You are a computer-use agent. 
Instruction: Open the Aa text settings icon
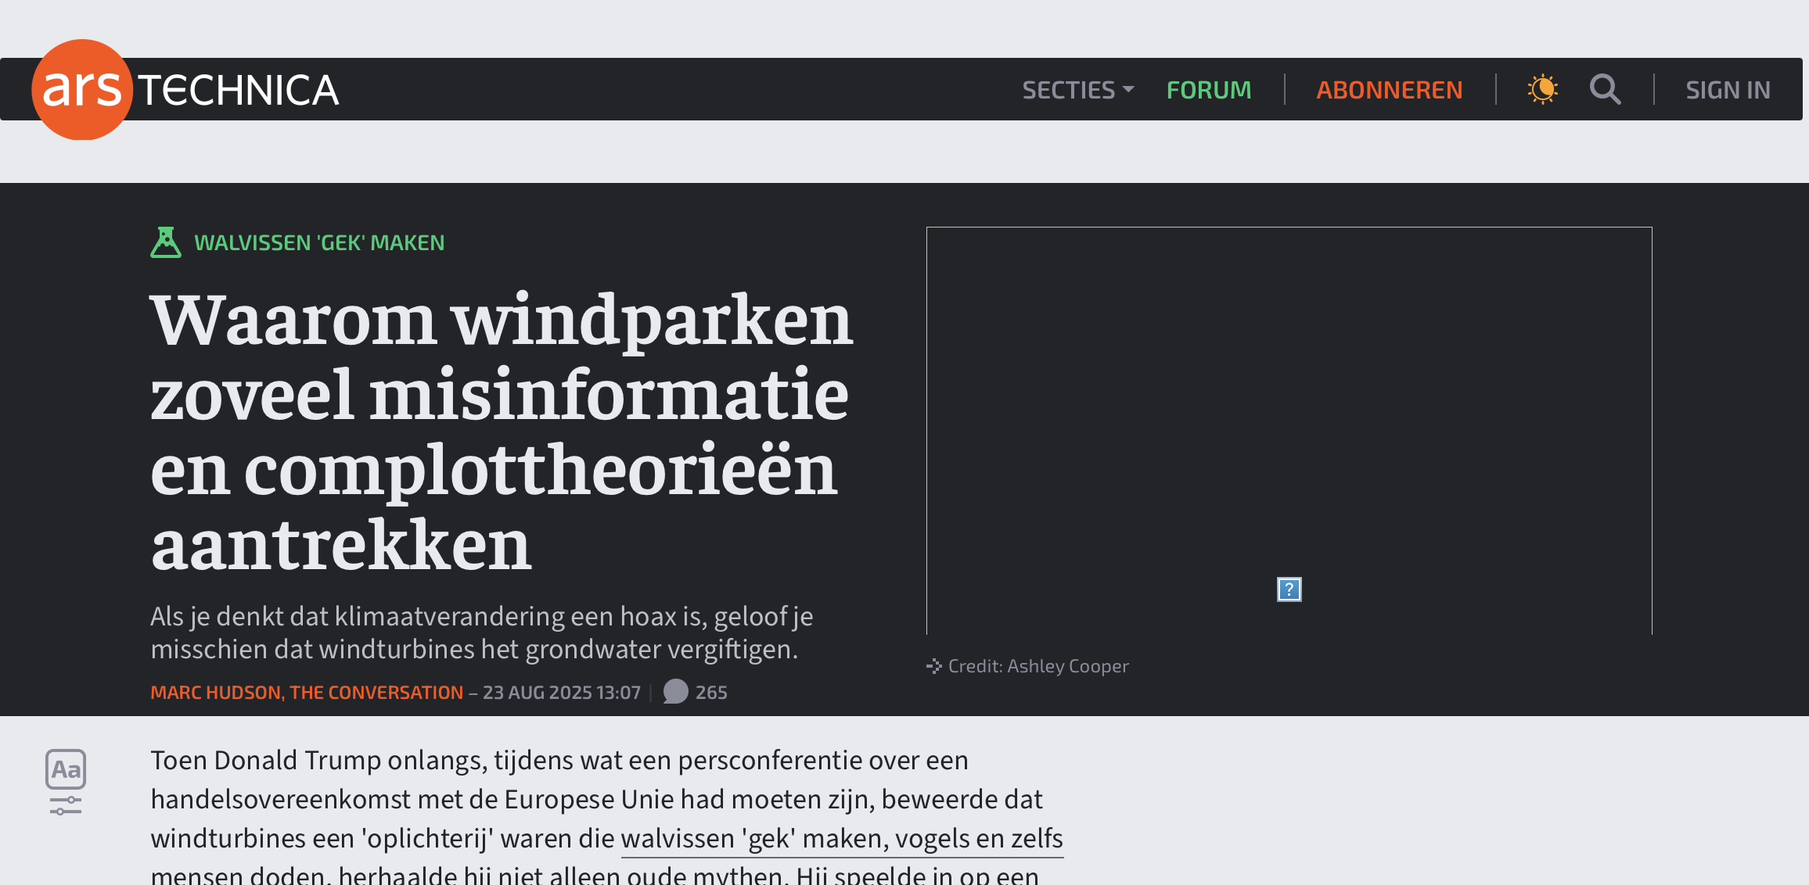click(x=66, y=769)
